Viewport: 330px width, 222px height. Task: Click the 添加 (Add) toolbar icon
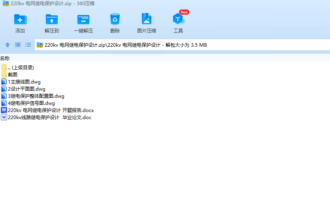coord(20,19)
